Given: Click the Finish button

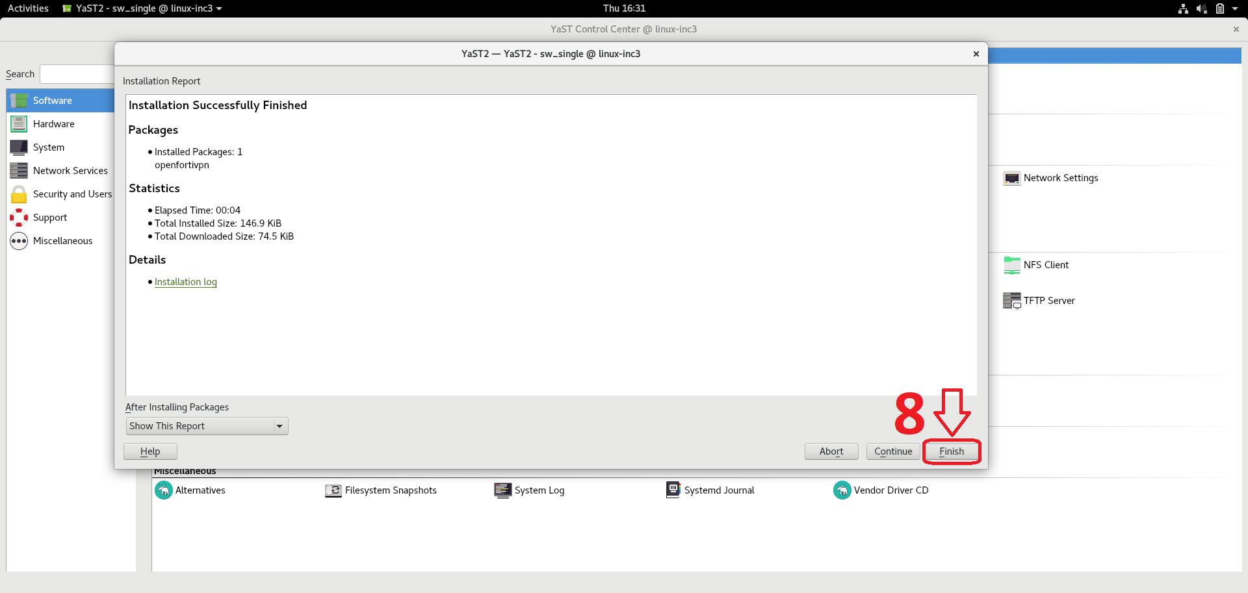Looking at the screenshot, I should click(x=951, y=451).
